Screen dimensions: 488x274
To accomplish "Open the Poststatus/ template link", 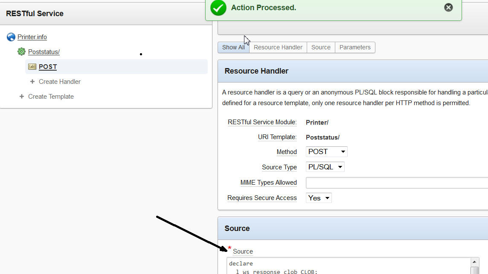I will pyautogui.click(x=44, y=52).
